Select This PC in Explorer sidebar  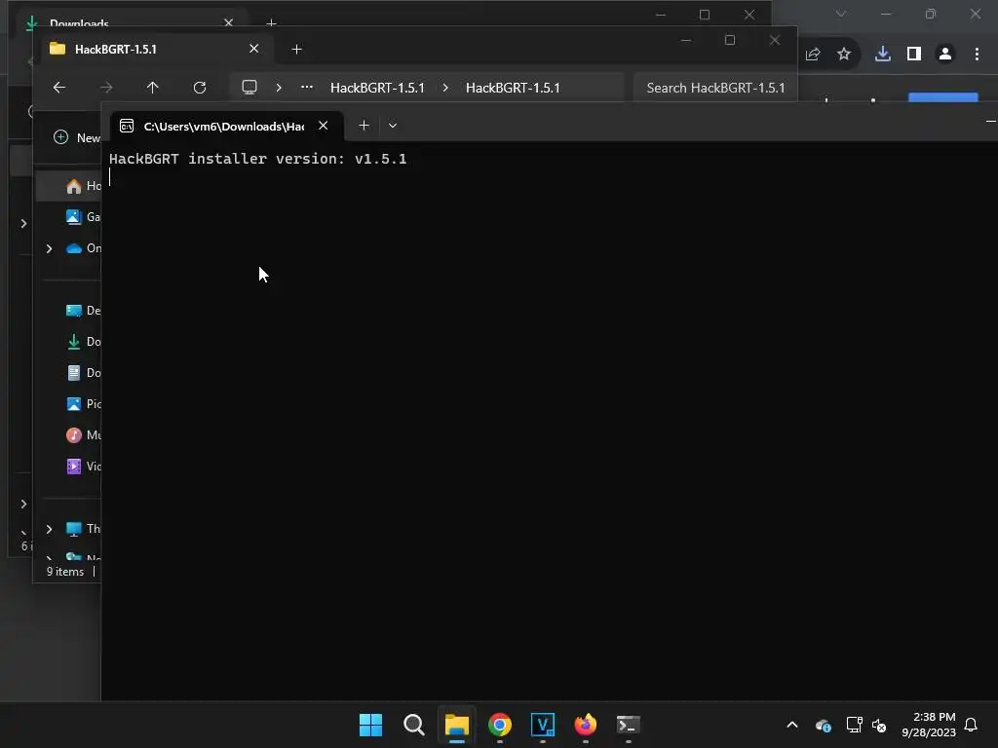click(83, 529)
